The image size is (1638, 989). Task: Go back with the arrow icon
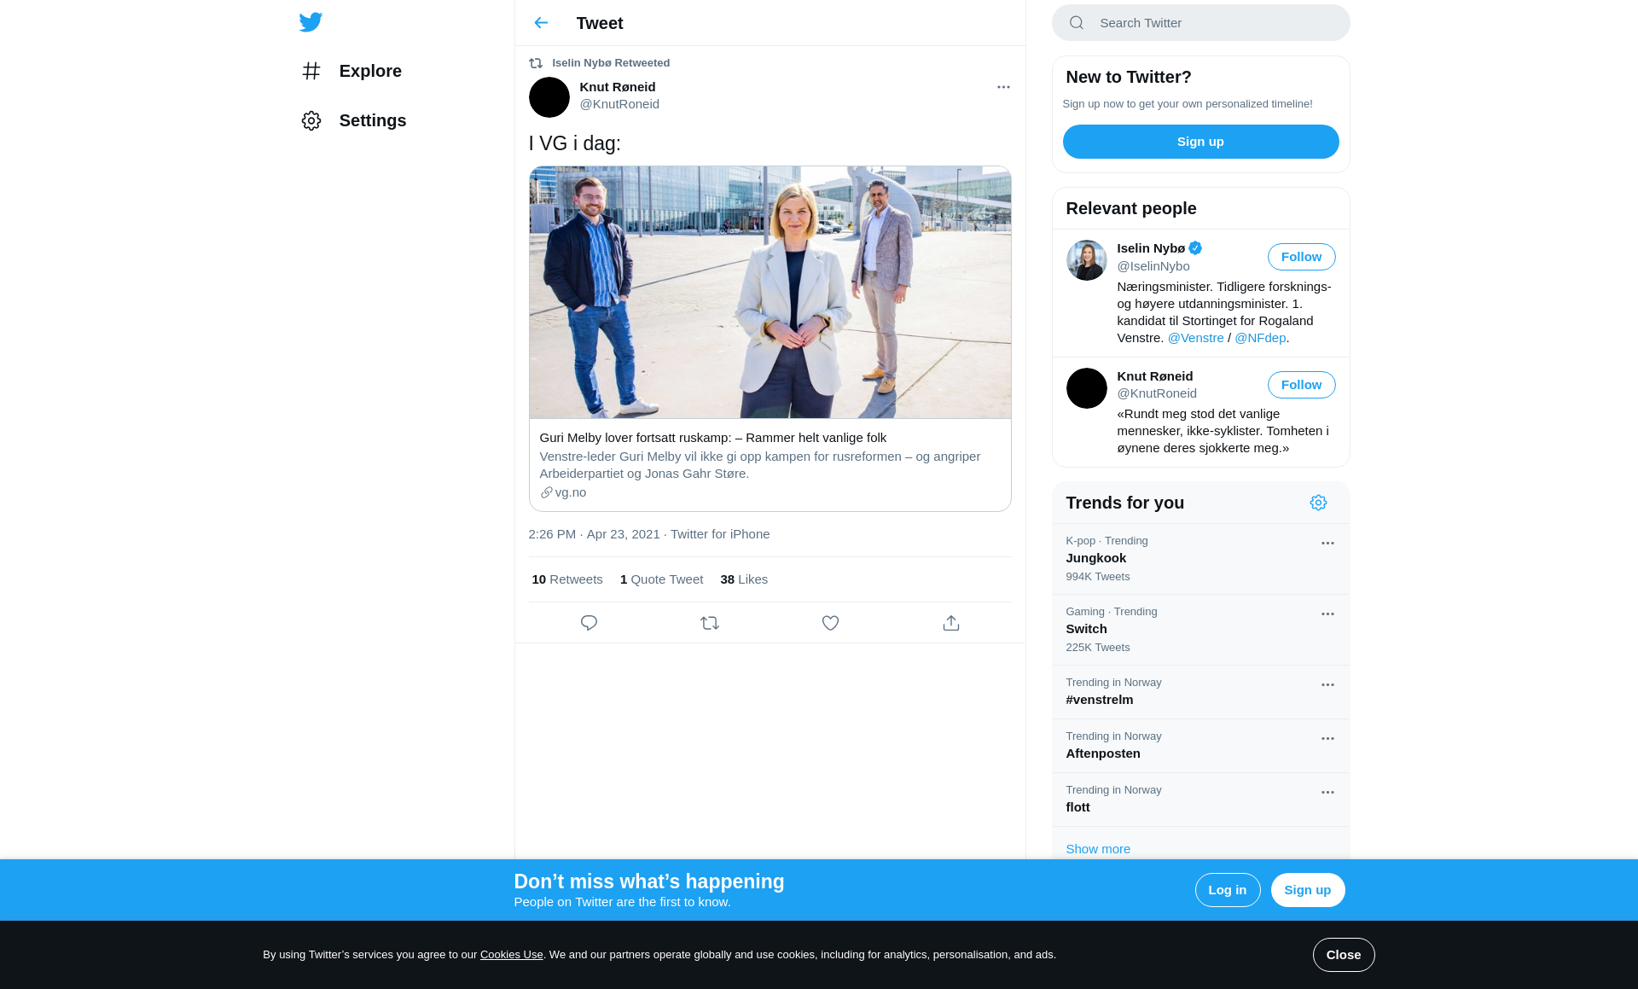541,23
